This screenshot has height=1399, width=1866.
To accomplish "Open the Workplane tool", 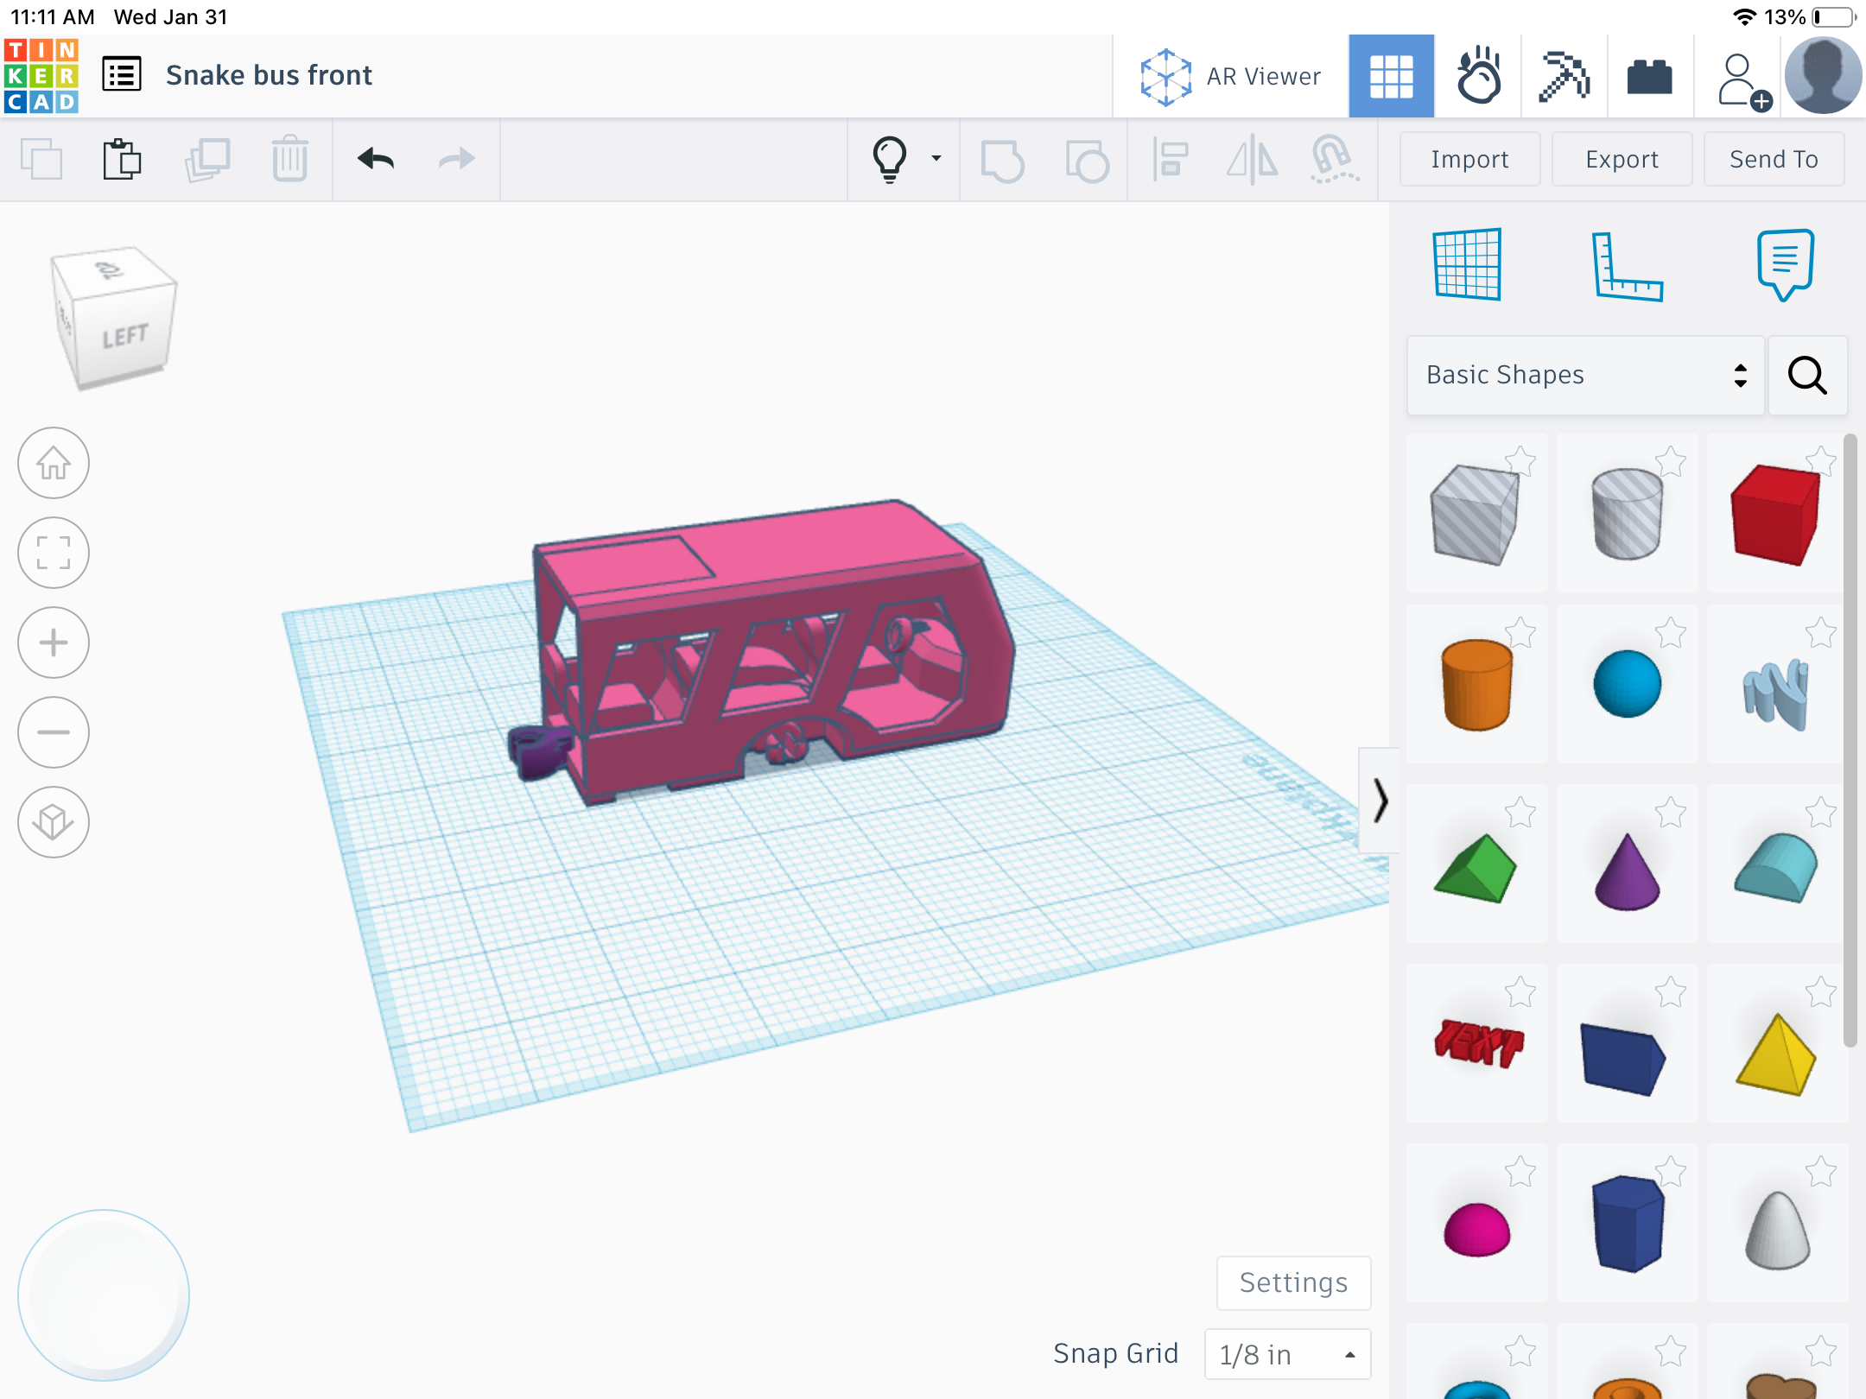I will [1467, 264].
